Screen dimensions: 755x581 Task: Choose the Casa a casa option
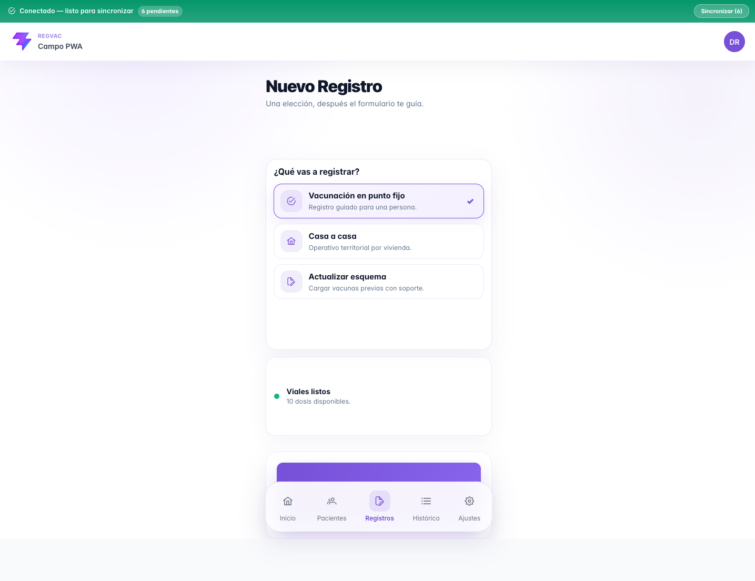point(379,242)
